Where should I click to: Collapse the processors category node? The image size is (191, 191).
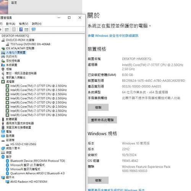coord(3,82)
